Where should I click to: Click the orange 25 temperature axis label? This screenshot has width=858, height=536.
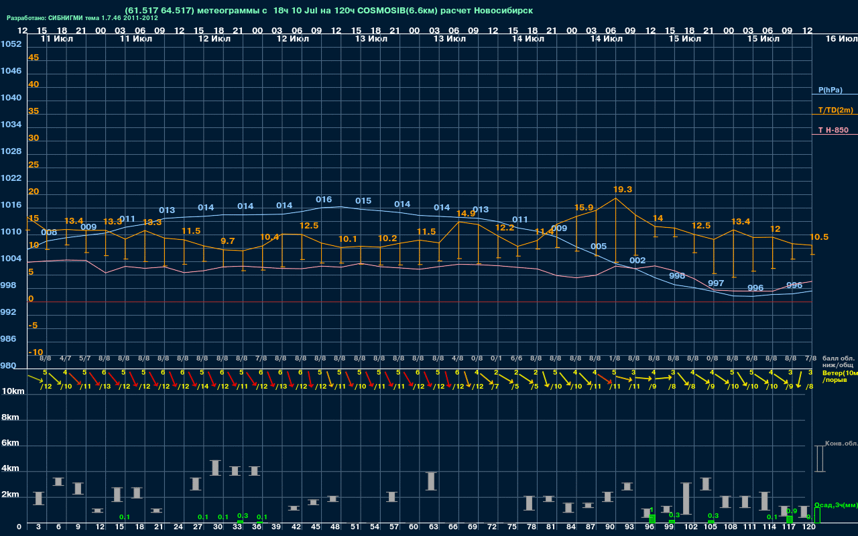[34, 165]
